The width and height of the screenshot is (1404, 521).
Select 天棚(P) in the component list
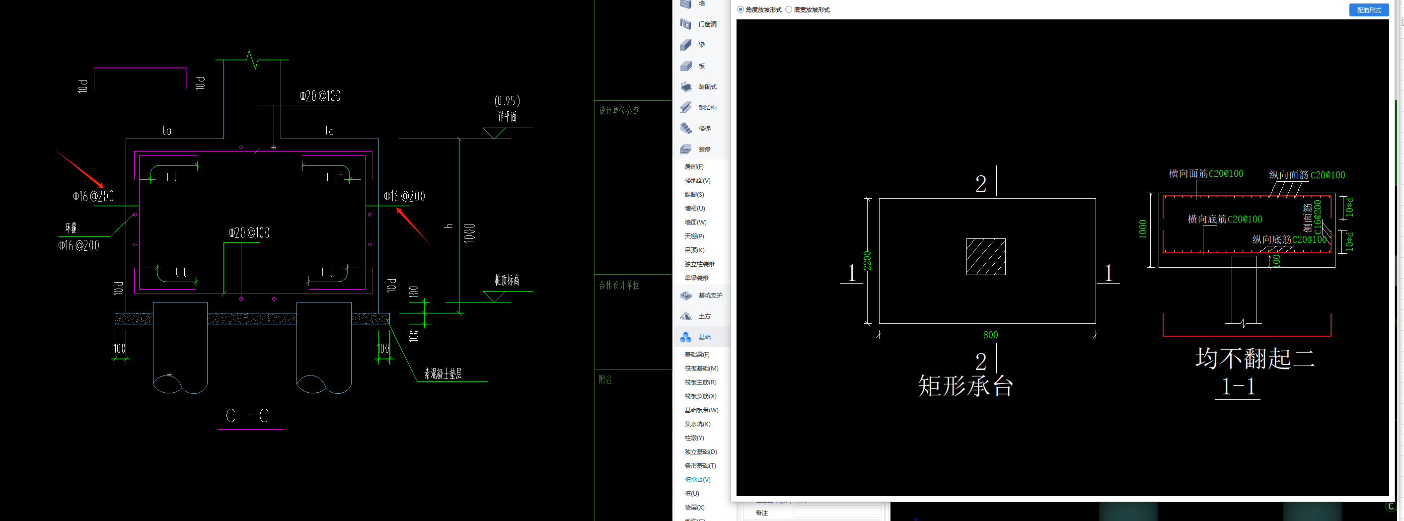(x=694, y=236)
